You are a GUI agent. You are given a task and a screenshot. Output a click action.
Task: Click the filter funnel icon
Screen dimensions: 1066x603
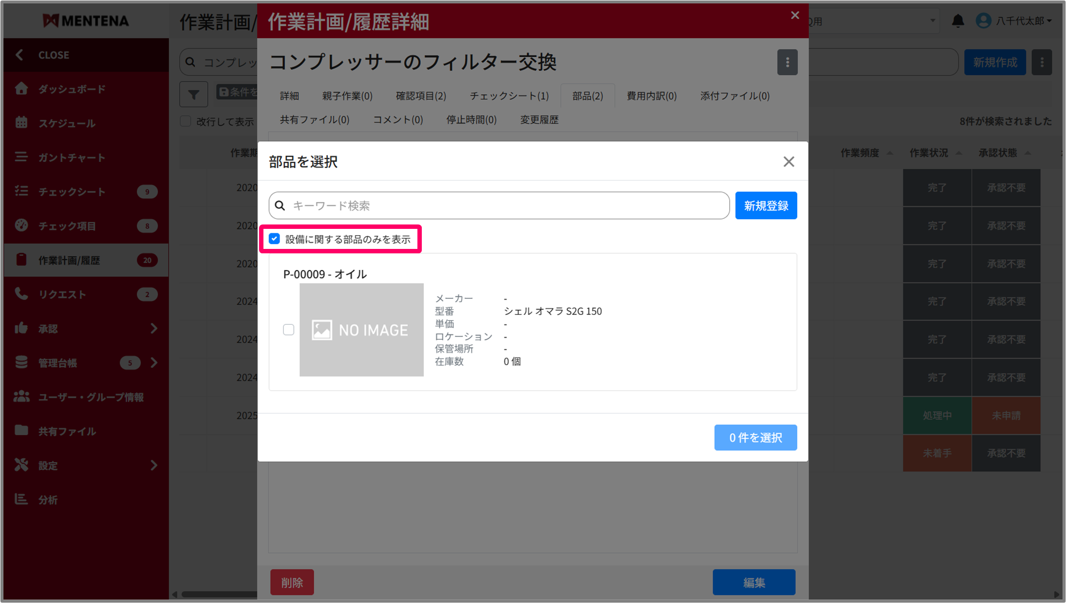[194, 94]
